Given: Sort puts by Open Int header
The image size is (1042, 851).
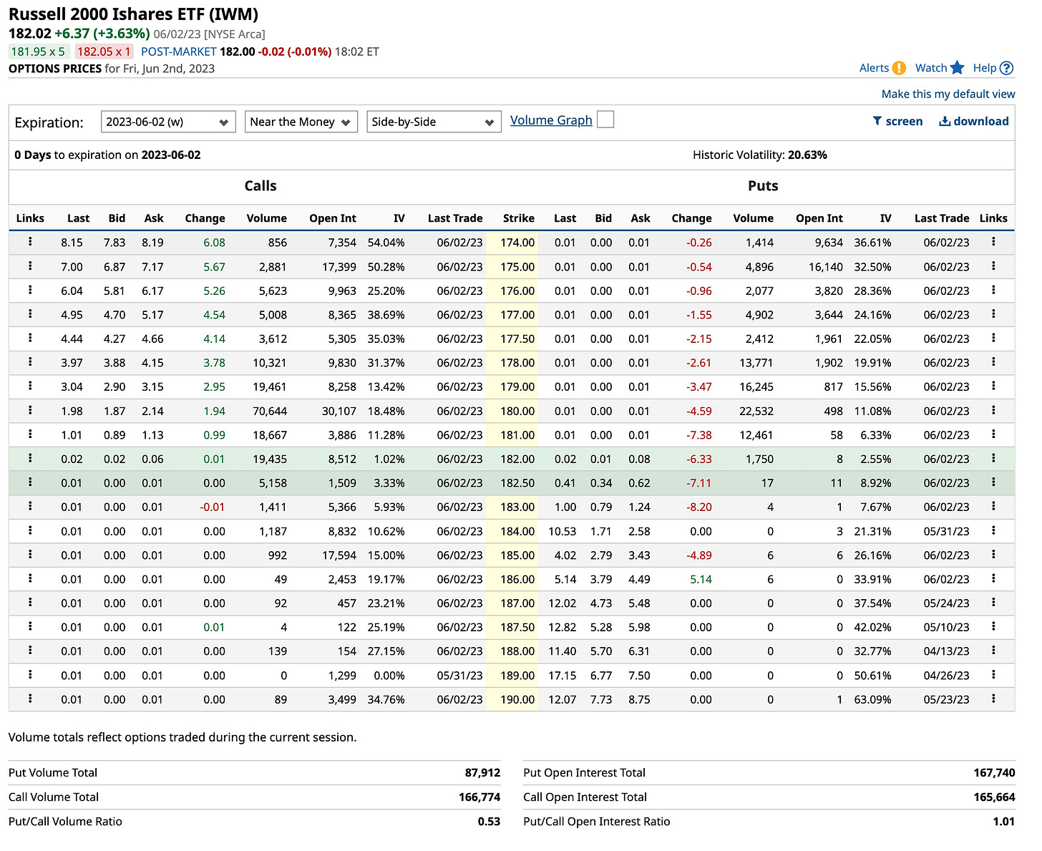Looking at the screenshot, I should (819, 218).
